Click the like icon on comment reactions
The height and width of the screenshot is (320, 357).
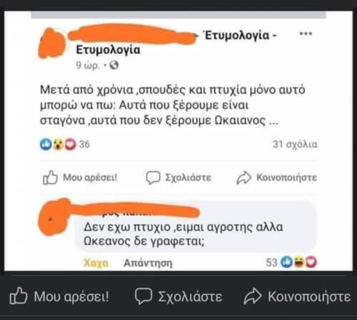click(x=287, y=262)
